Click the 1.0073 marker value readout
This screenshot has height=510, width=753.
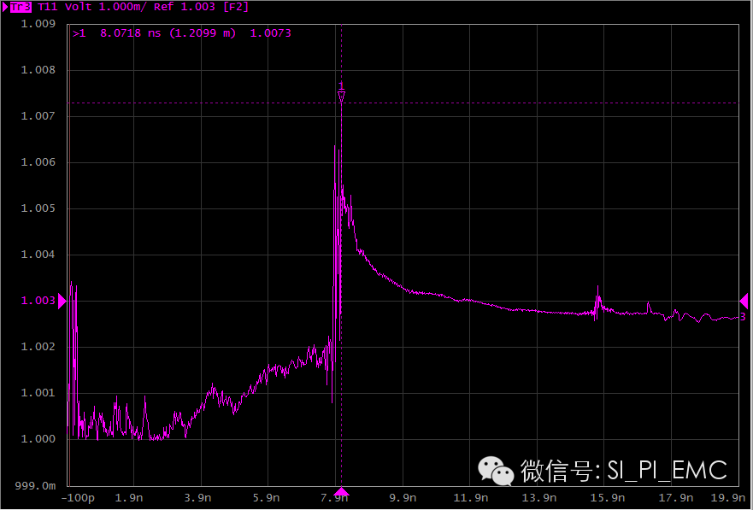pyautogui.click(x=272, y=33)
